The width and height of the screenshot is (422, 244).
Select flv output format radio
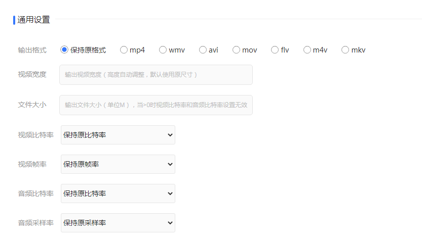coord(275,50)
